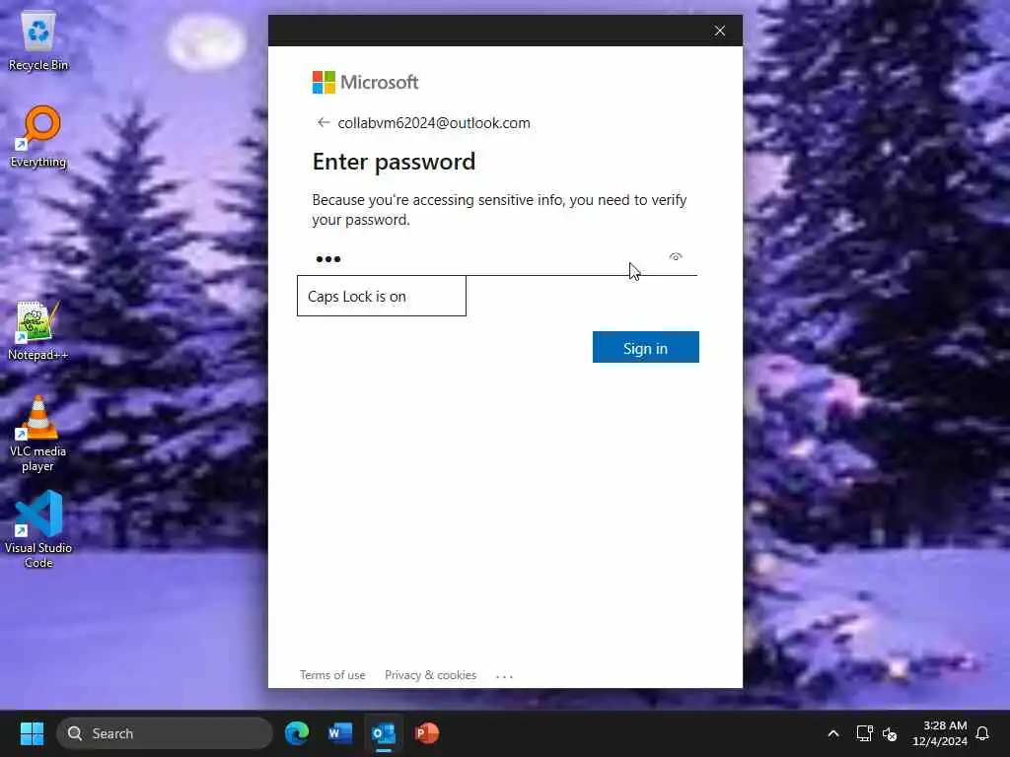1010x757 pixels.
Task: Open the more options ellipsis in footer
Action: point(504,676)
